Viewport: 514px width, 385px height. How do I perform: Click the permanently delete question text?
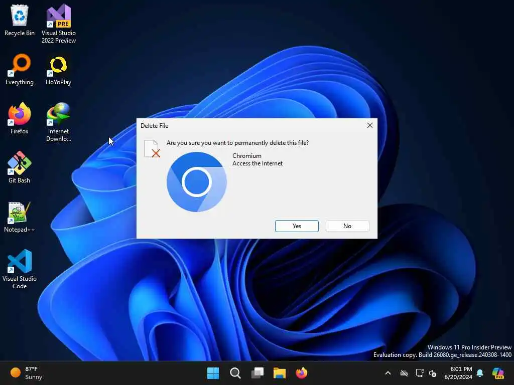[x=237, y=143]
